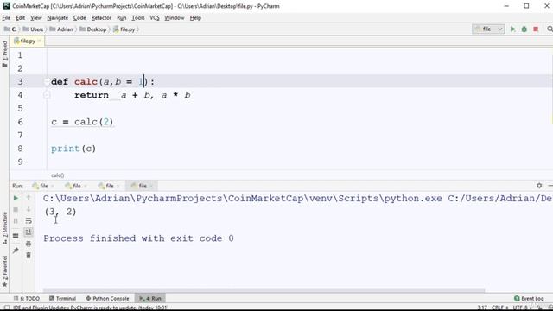This screenshot has height=311, width=553.
Task: Open the Python Console tab
Action: pyautogui.click(x=107, y=298)
